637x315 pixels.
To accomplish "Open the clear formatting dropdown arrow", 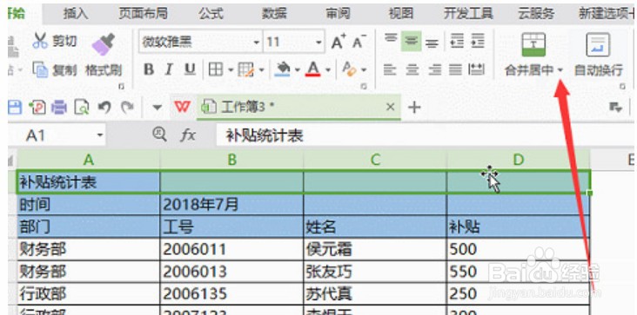I will [363, 70].
